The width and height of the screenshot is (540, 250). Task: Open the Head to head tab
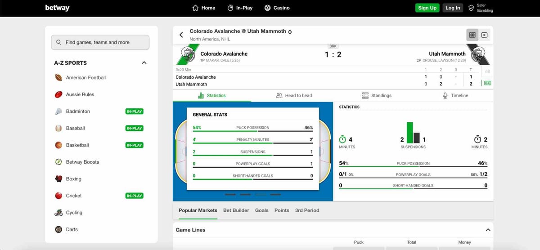[x=294, y=95]
